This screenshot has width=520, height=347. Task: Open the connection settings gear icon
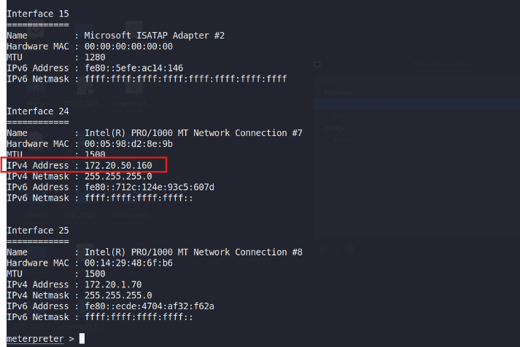coord(351,248)
